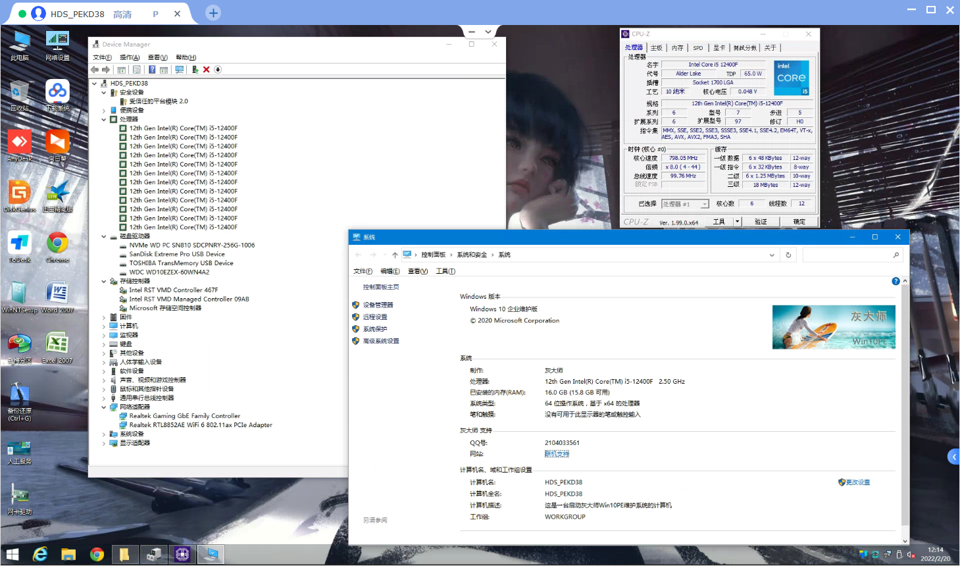Click the black down-arrow disable device icon

(x=218, y=70)
